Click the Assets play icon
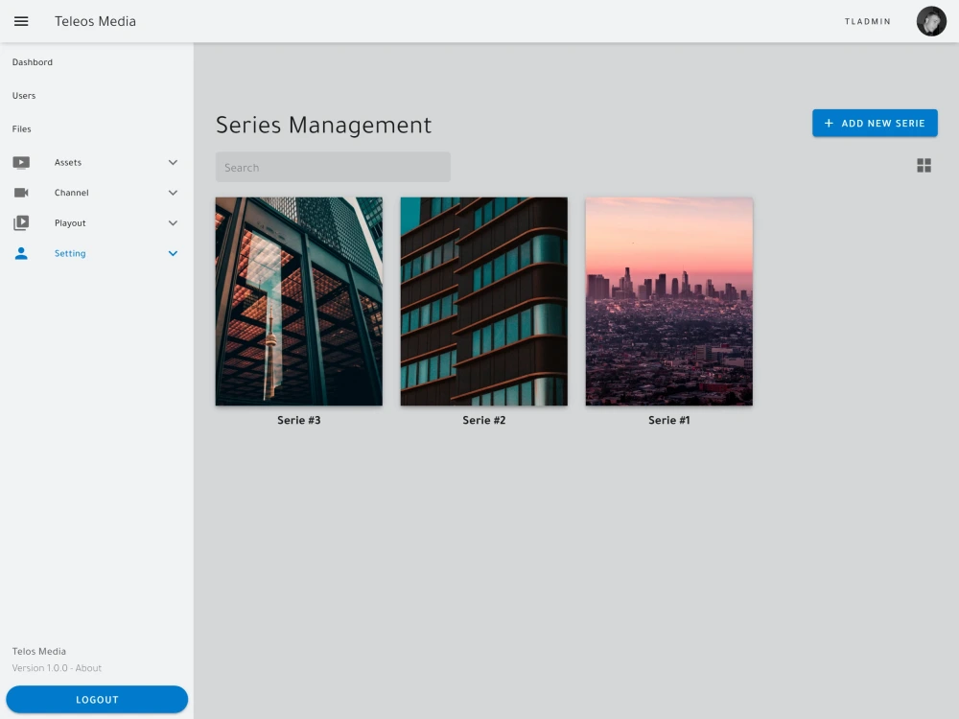This screenshot has width=959, height=719. 21,162
